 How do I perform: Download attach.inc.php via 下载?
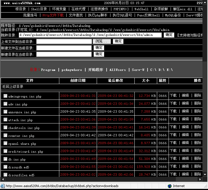pyautogui.click(x=173, y=119)
